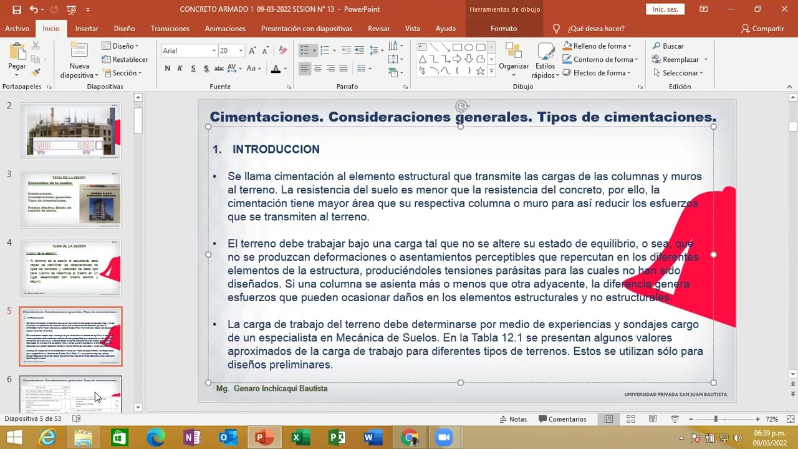Start slideshow from status bar icon
Viewport: 798px width, 449px height.
[x=675, y=419]
